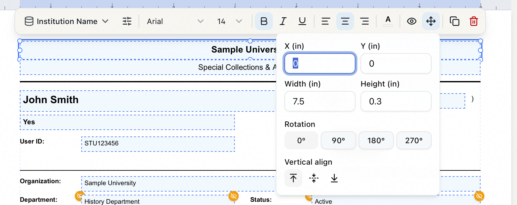Screen dimensions: 517x205
Task: Set rotation to 90°
Action: pyautogui.click(x=338, y=140)
